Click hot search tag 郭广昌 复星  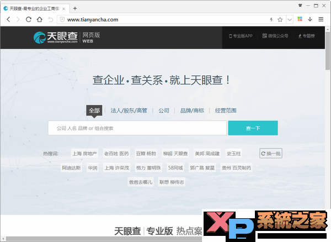[x=202, y=168]
